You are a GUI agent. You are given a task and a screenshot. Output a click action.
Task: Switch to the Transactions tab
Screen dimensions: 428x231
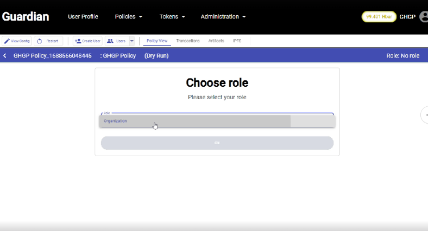click(188, 41)
